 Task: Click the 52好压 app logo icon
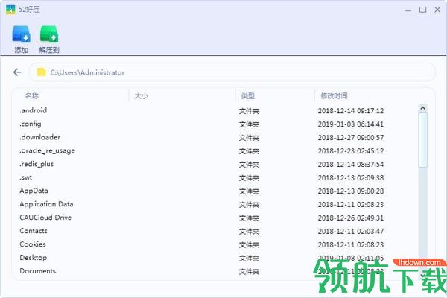pyautogui.click(x=10, y=10)
